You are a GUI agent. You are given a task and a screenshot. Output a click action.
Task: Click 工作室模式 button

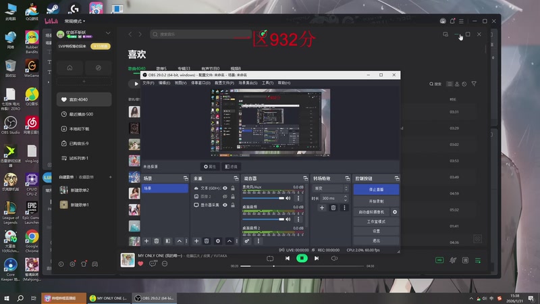376,222
